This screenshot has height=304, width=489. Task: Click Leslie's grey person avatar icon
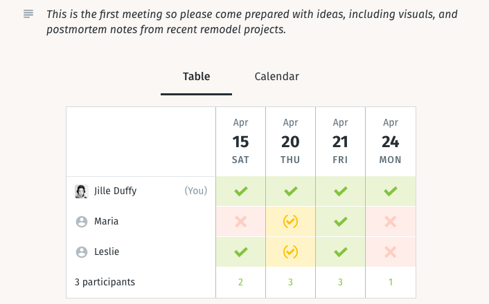tap(82, 251)
